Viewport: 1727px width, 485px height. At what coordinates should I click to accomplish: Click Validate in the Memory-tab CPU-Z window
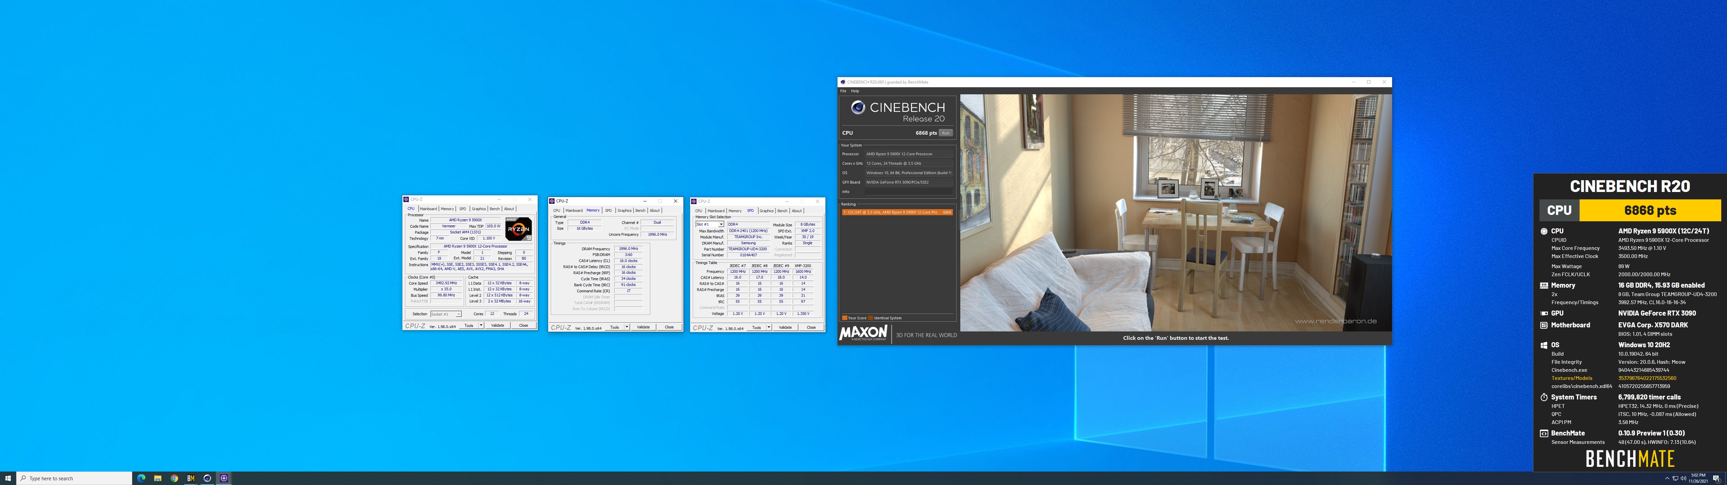(x=643, y=327)
